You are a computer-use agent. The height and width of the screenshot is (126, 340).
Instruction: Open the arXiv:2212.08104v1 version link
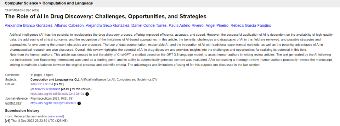point(48,89)
